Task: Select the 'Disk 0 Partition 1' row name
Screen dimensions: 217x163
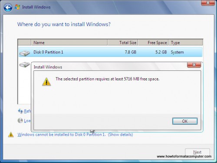Action: 48,52
